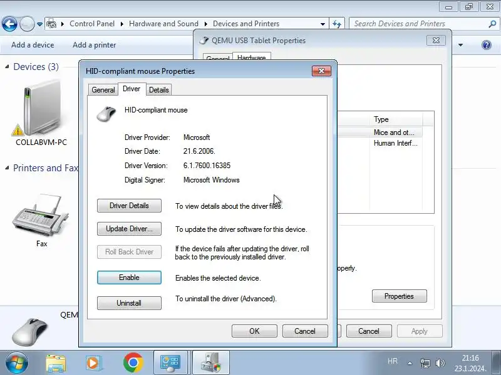Refresh the Devices and Printers view

[337, 24]
